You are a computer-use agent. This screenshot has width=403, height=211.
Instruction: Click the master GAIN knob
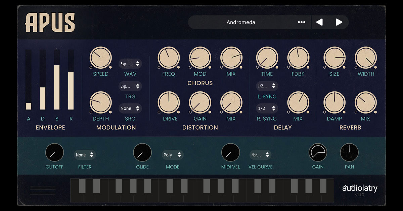(x=318, y=152)
